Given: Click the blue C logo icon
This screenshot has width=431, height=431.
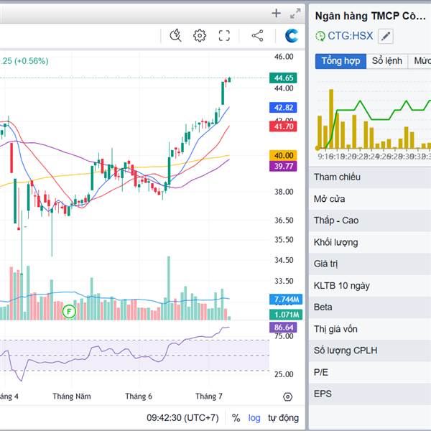Looking at the screenshot, I should point(292,36).
